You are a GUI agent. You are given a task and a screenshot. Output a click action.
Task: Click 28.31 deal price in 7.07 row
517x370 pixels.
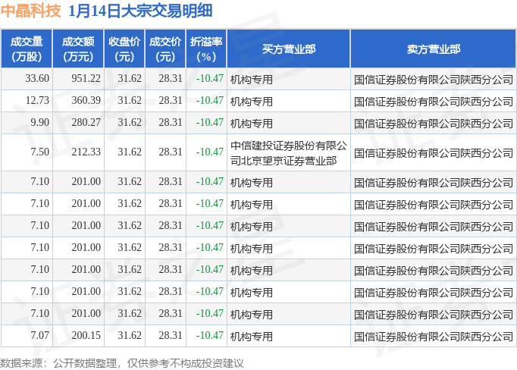(x=170, y=335)
